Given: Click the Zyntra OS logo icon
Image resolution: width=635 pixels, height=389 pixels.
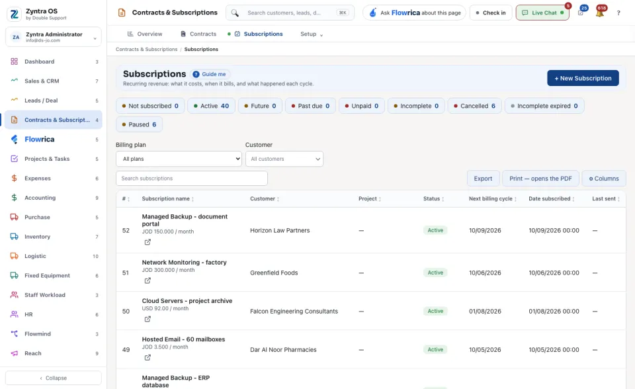Looking at the screenshot, I should (x=14, y=14).
